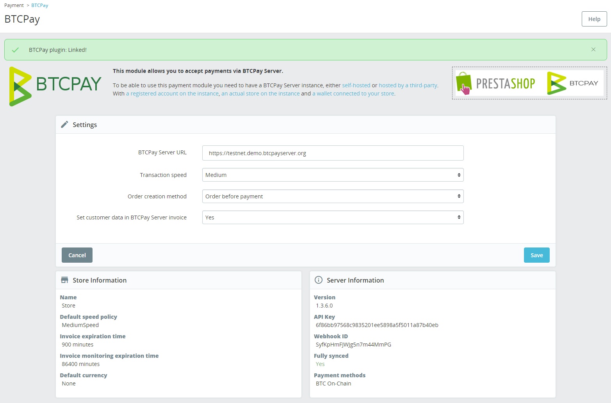Screen dimensions: 611x403
Task: Click the BTCPay Server URL field
Action: (x=333, y=153)
